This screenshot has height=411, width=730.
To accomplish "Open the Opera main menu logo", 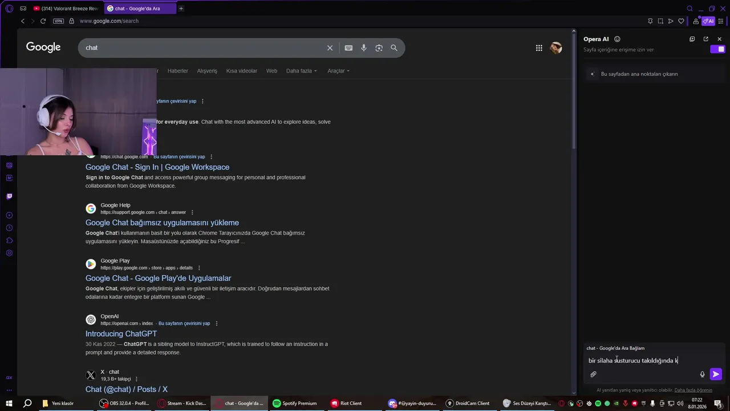I will pyautogui.click(x=9, y=9).
